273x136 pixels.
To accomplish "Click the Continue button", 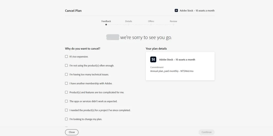I will pyautogui.click(x=206, y=132).
